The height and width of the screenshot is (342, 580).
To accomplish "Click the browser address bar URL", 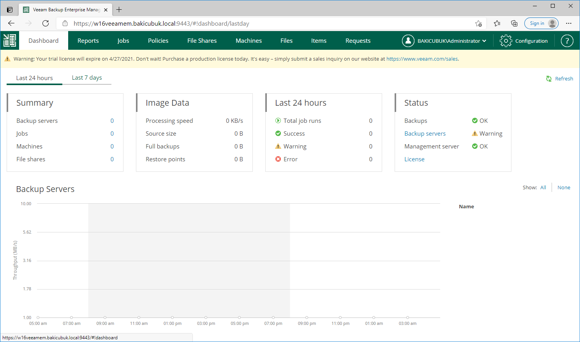I will click(x=161, y=23).
